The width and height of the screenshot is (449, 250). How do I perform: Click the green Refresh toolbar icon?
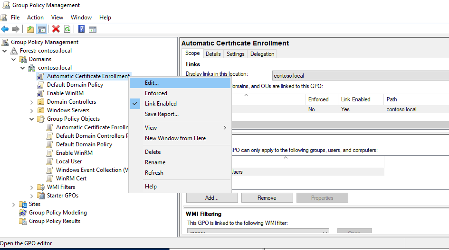tap(67, 29)
